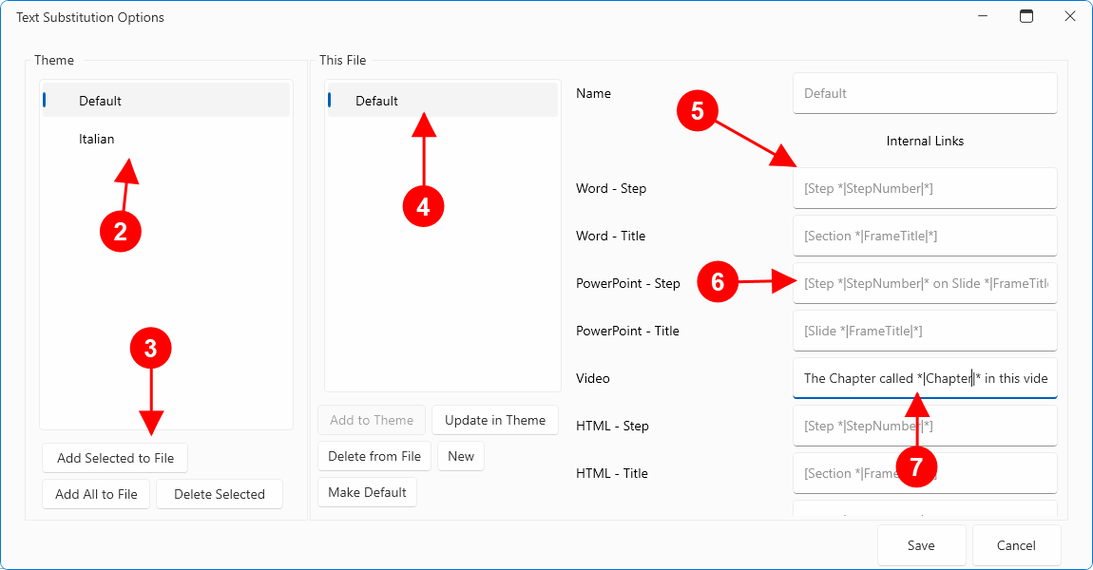Maximize the Text Substitution Options window
Viewport: 1093px width, 570px height.
pyautogui.click(x=1026, y=16)
